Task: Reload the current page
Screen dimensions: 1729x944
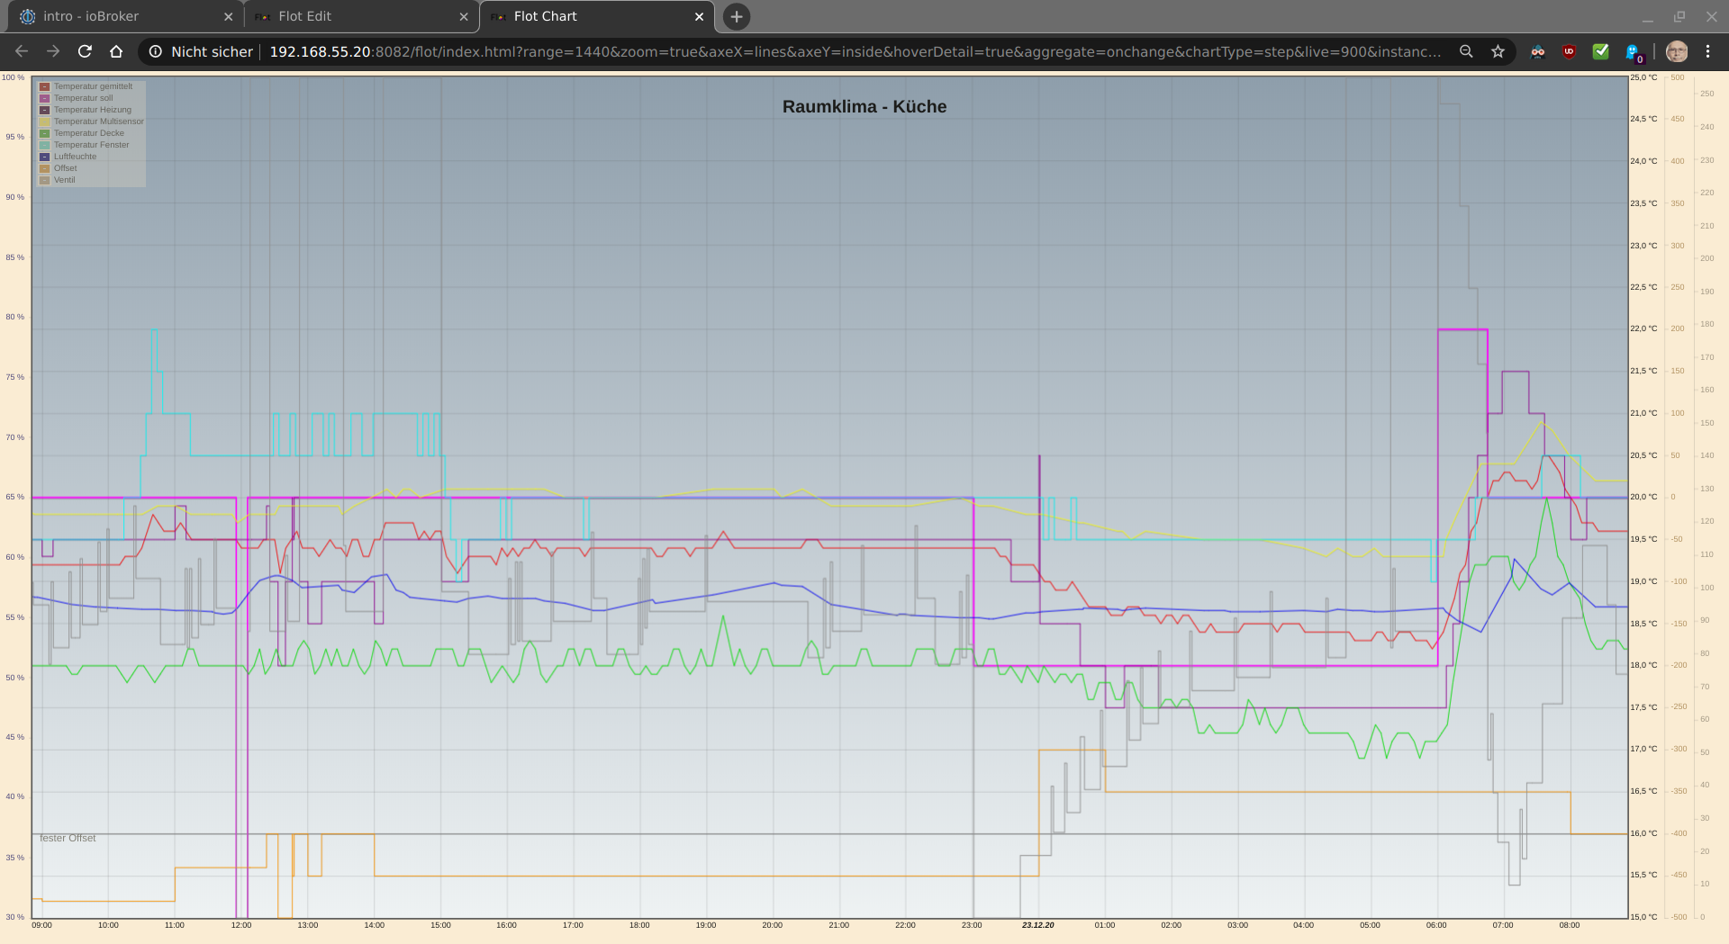Action: click(x=85, y=51)
